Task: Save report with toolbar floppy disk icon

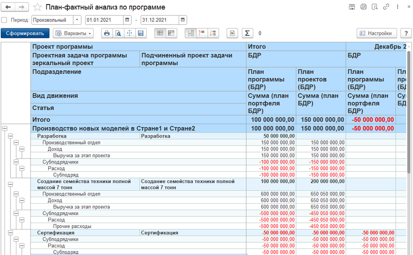Action: point(141,33)
